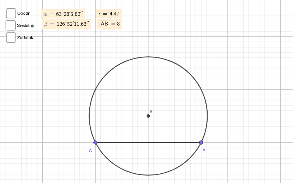
Task: Click the chord length text |AB| = 8
Action: [110, 24]
